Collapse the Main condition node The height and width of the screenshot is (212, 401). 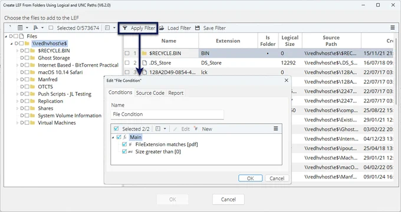tap(113, 137)
